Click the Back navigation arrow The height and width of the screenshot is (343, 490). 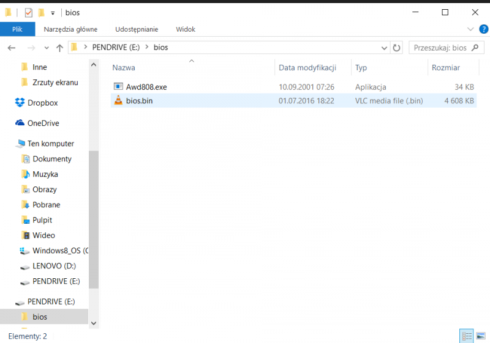coord(12,48)
